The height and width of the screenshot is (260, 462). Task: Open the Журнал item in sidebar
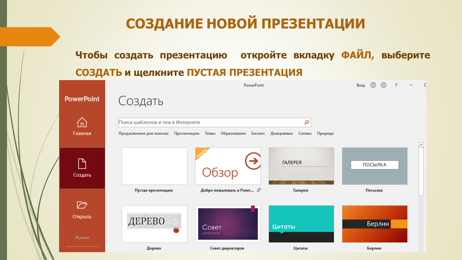82,237
